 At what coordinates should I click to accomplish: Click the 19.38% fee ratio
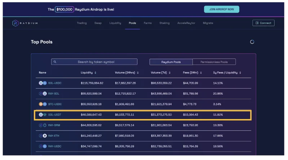coord(218,125)
